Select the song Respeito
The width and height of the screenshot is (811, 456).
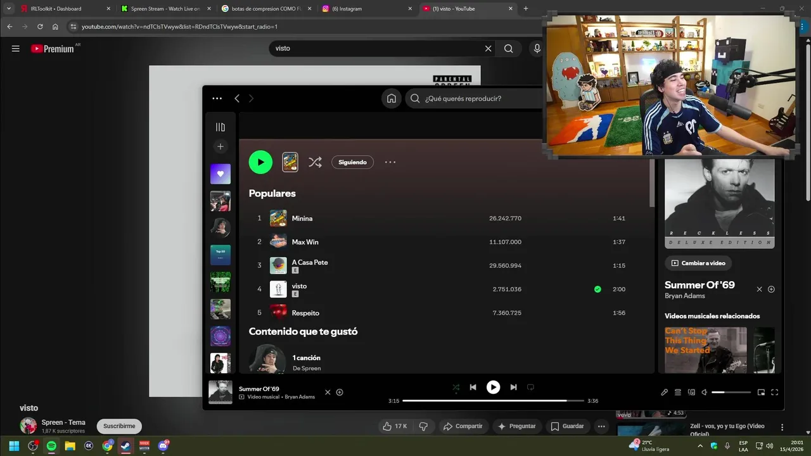coord(305,313)
